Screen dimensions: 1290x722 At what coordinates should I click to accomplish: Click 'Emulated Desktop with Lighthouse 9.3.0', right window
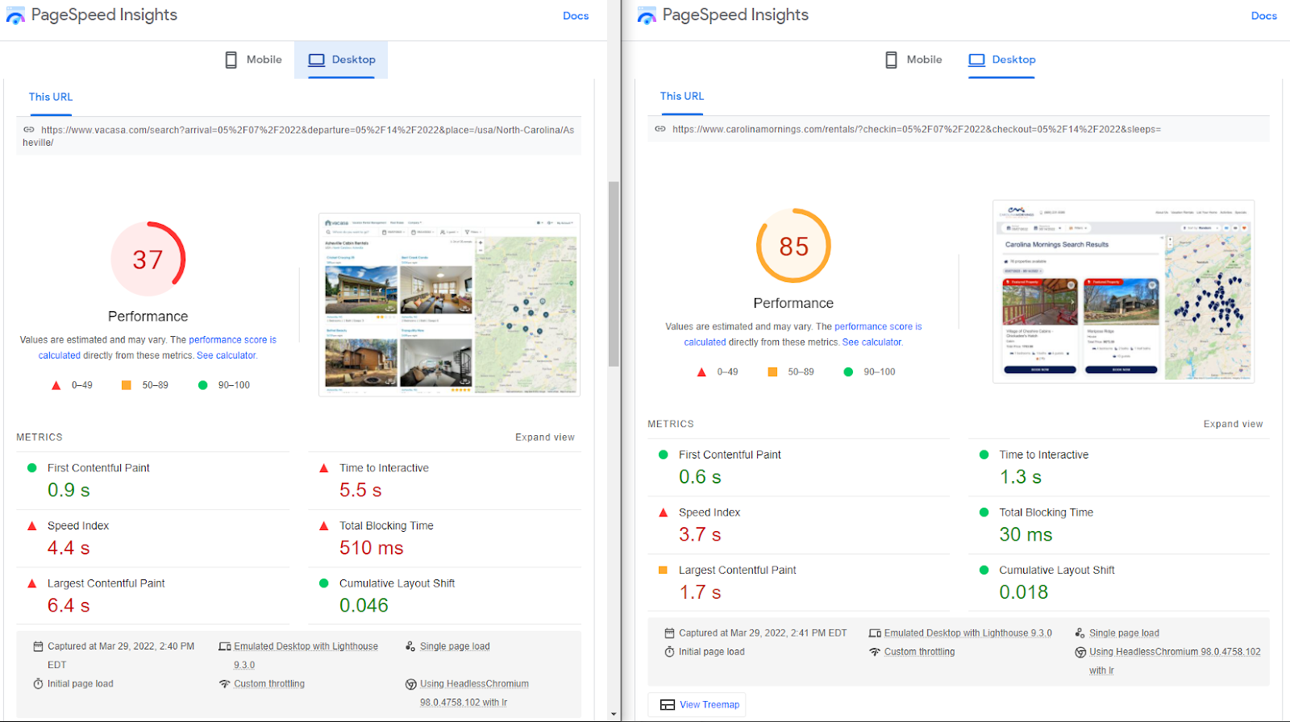[968, 633]
